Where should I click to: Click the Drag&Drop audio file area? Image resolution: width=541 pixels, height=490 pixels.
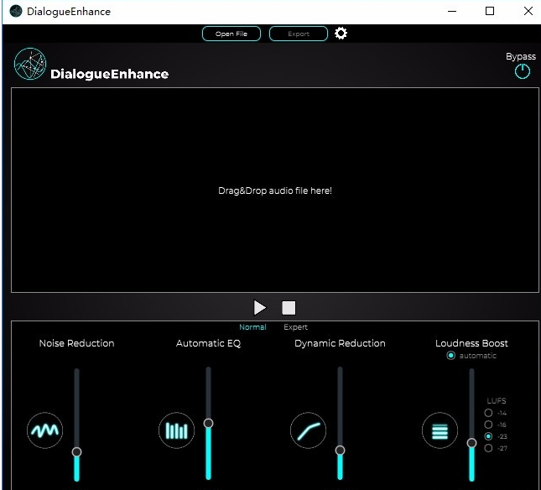point(275,190)
